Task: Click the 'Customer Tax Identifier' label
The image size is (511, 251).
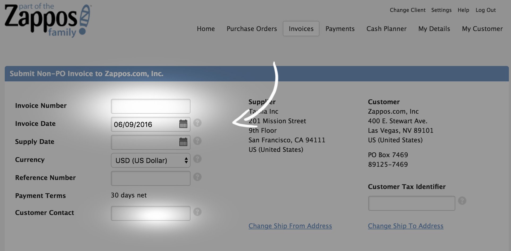Action: point(407,187)
